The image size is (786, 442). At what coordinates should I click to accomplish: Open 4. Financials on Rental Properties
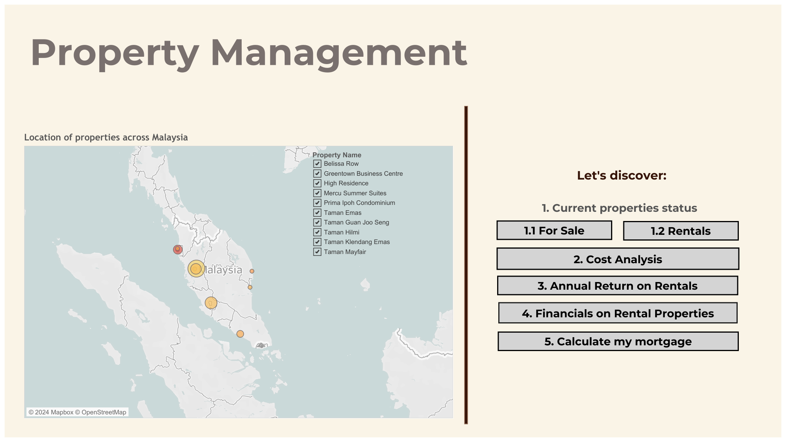click(x=618, y=313)
